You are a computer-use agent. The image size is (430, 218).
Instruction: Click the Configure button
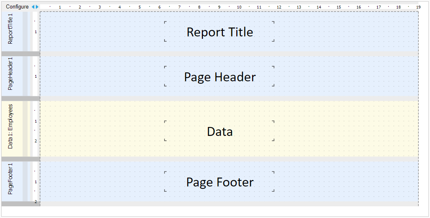[17, 7]
